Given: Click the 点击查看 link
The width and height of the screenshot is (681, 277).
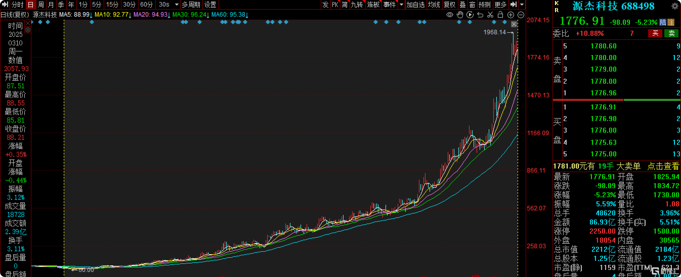Looking at the screenshot, I should click(663, 166).
